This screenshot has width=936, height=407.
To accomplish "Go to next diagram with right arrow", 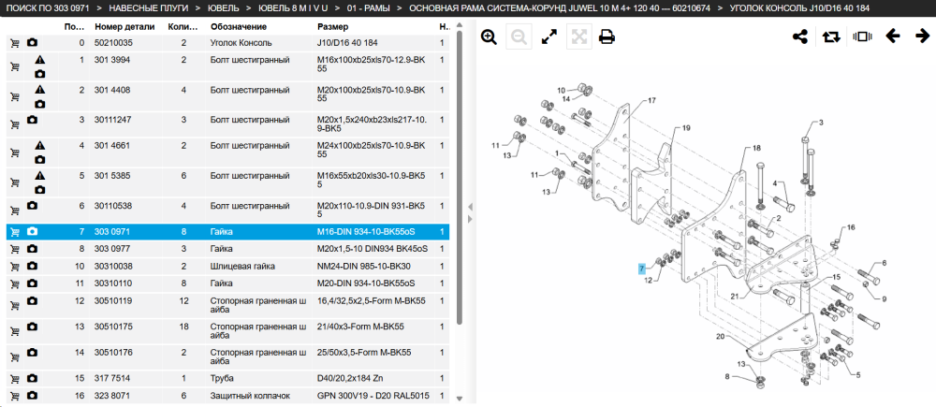I will click(922, 36).
